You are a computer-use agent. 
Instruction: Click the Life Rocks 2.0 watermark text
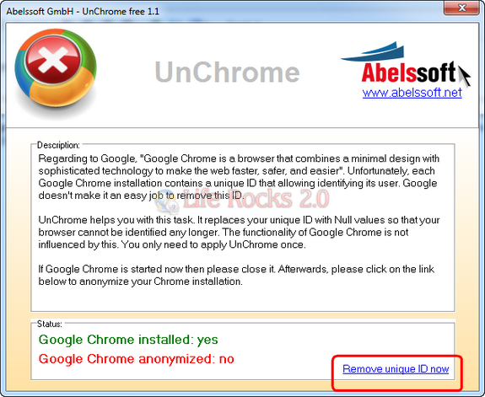click(x=256, y=199)
